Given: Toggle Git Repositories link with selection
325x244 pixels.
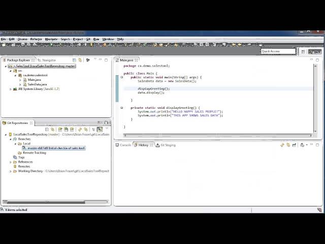Looking at the screenshot, I should [x=86, y=130].
